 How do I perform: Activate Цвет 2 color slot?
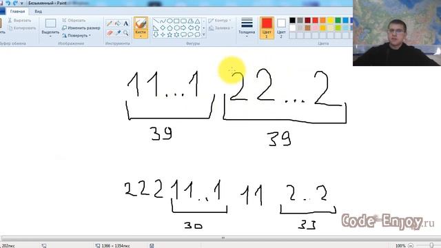click(281, 28)
